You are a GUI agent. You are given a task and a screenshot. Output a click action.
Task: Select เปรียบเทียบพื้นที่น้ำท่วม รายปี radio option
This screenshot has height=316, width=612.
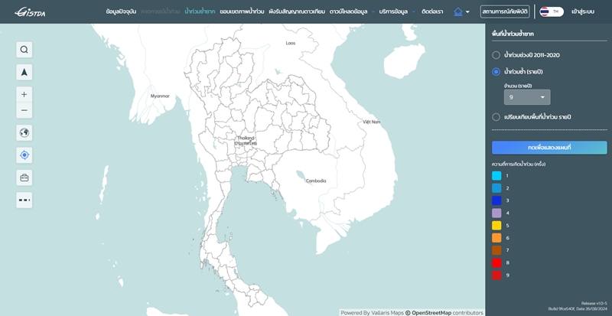496,117
